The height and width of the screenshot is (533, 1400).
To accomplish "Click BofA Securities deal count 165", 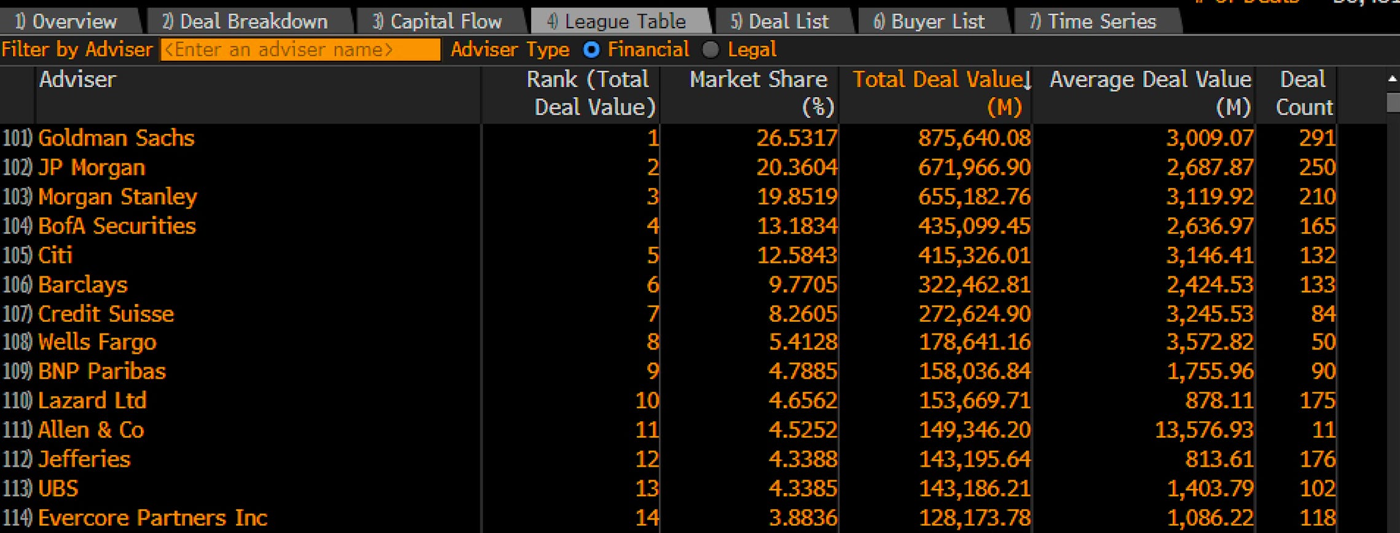I will pos(1317,226).
